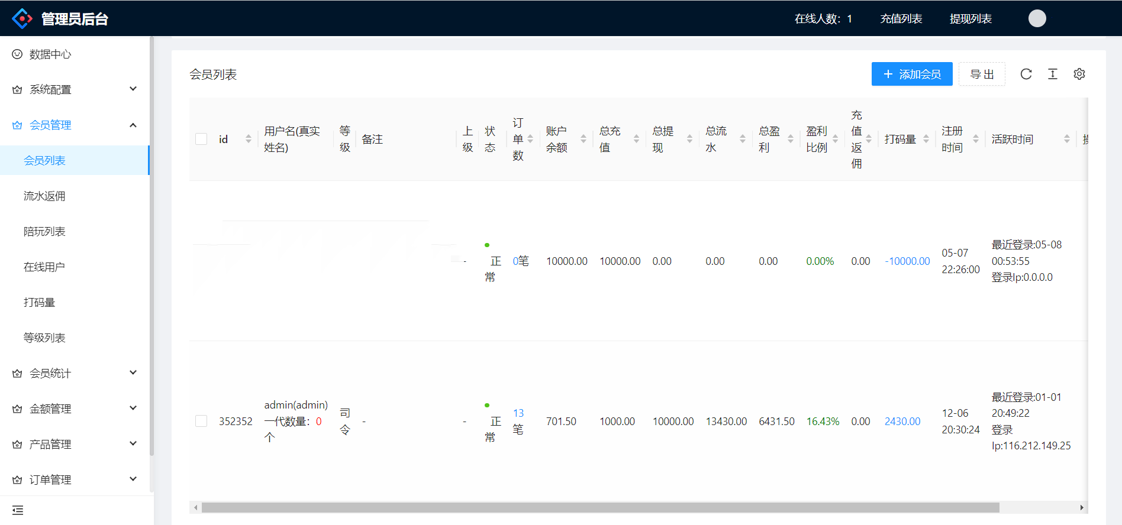Sort by 总盈利 column arrows
This screenshot has height=525, width=1122.
tap(791, 139)
